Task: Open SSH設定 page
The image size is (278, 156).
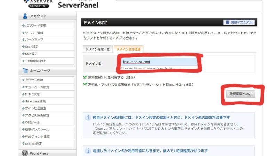Action: pos(47,54)
